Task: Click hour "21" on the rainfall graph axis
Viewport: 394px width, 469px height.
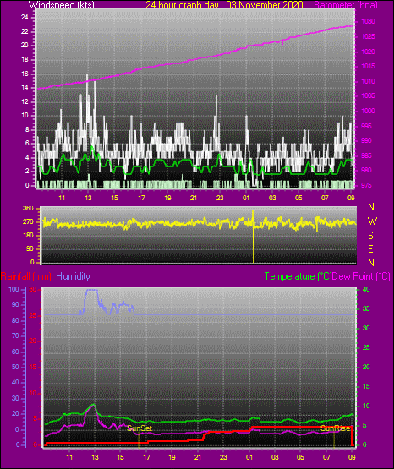Action: click(x=198, y=457)
